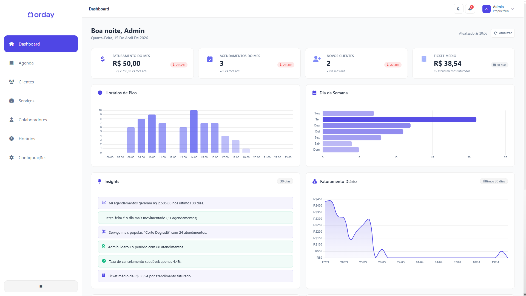Select the Clientes sidebar icon
The height and width of the screenshot is (296, 526).
tap(11, 81)
